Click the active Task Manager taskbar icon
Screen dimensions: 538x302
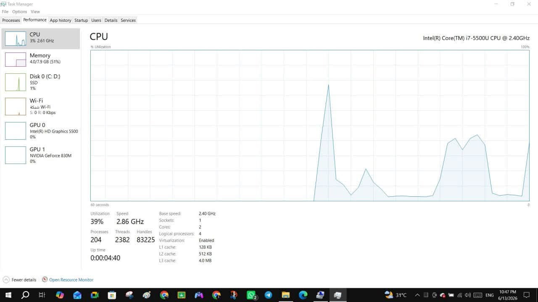pos(338,295)
